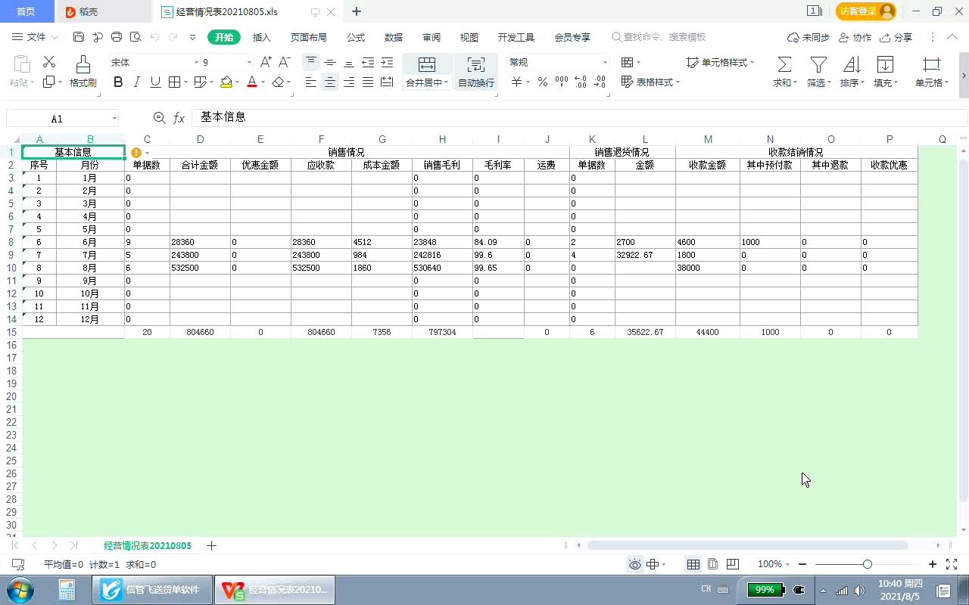
Task: Click Decrease decimal places icon
Action: [600, 82]
